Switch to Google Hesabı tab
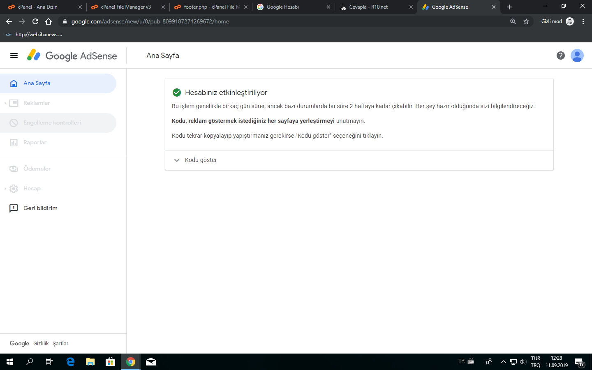The image size is (592, 370). [293, 7]
